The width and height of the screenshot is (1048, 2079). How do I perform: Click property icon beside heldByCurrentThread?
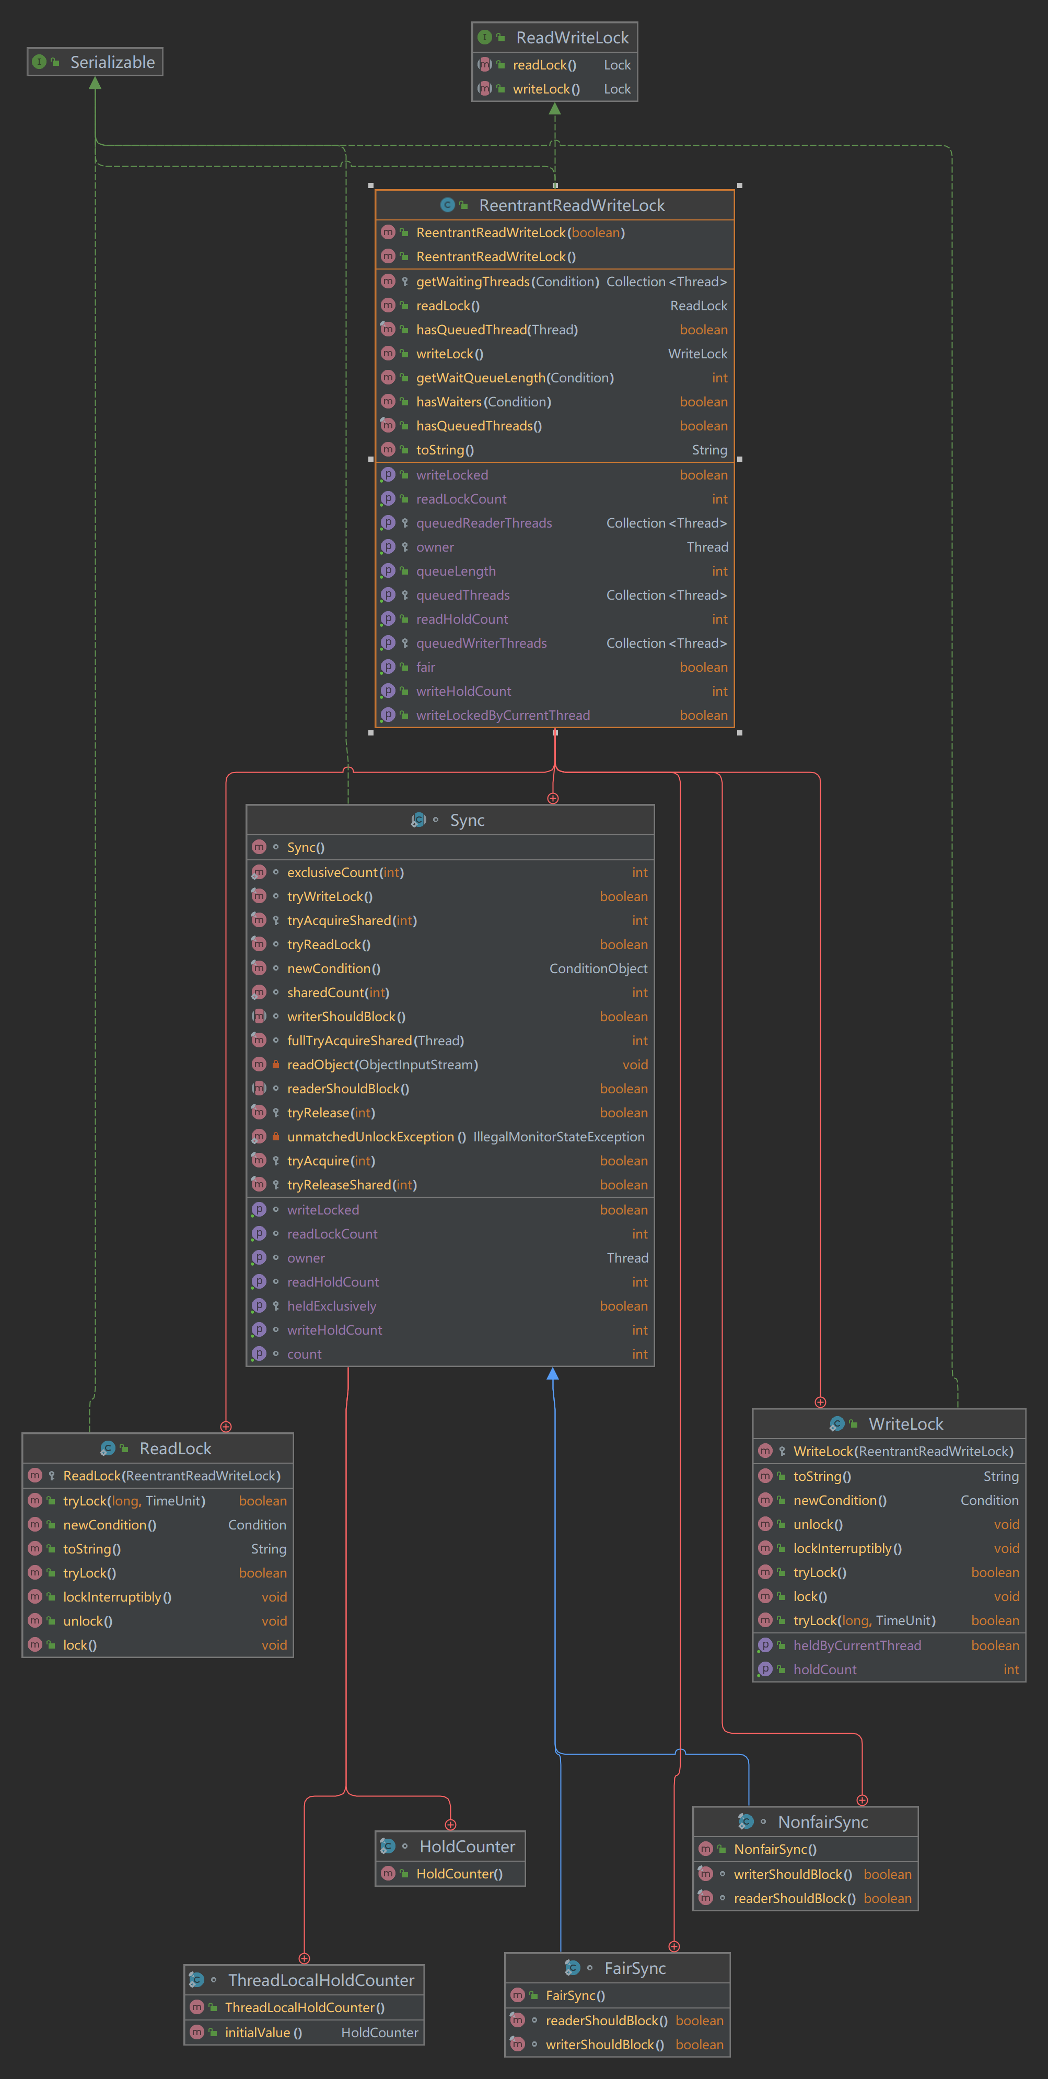pos(765,1645)
